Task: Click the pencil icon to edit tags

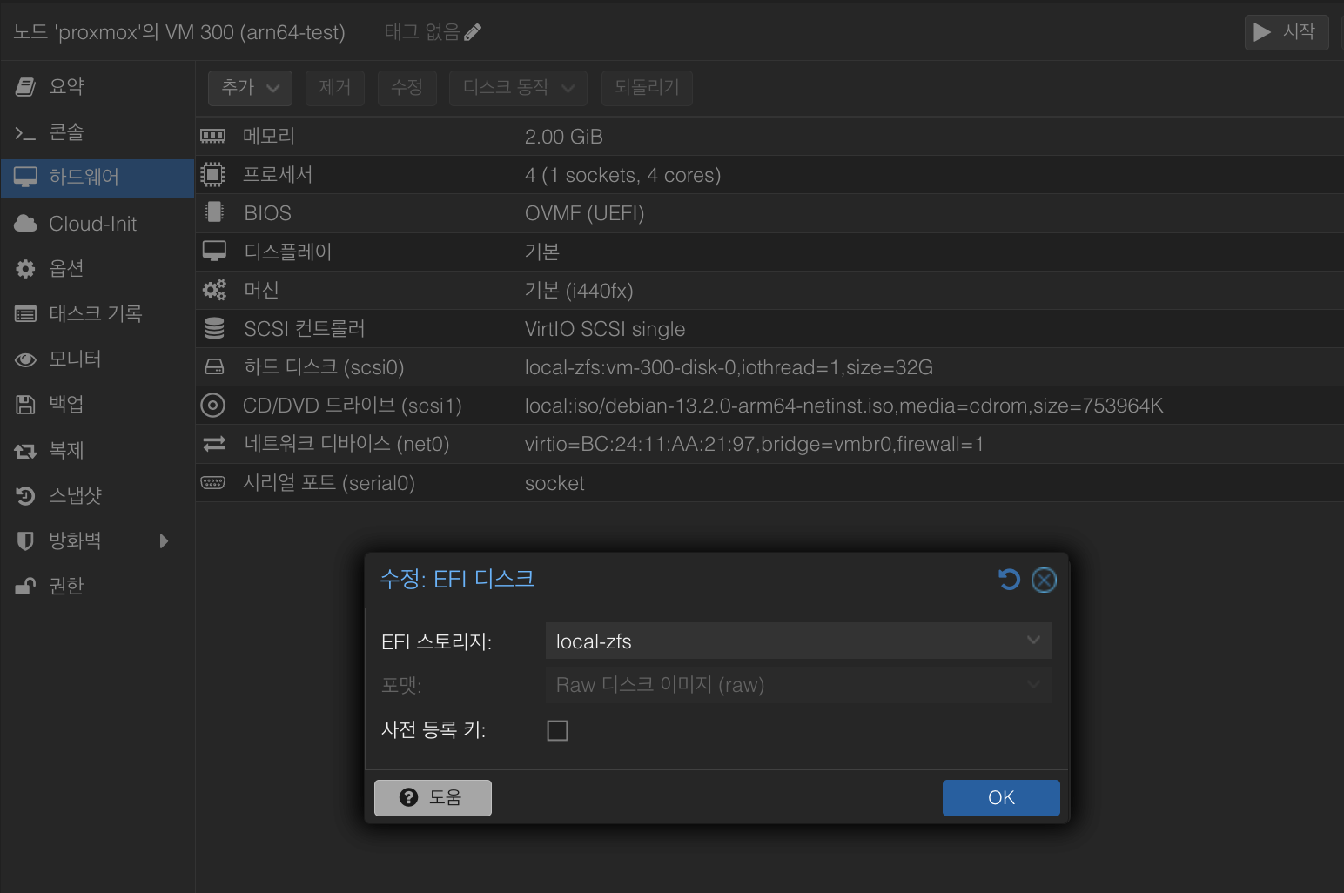Action: pos(473,33)
